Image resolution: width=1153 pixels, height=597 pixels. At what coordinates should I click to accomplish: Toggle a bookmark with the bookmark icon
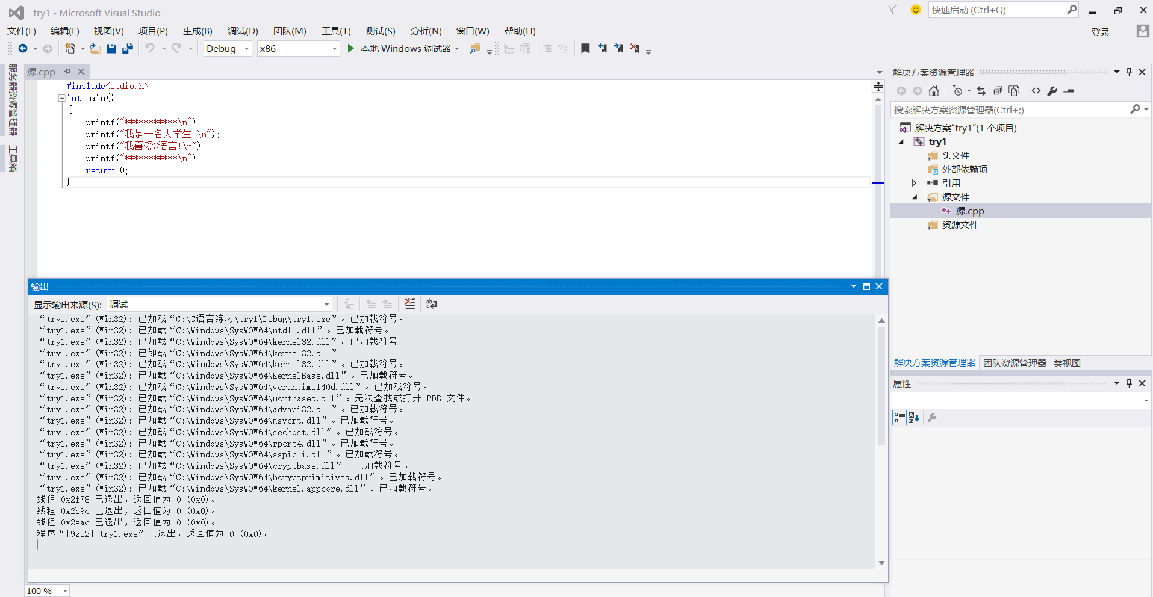pyautogui.click(x=585, y=48)
